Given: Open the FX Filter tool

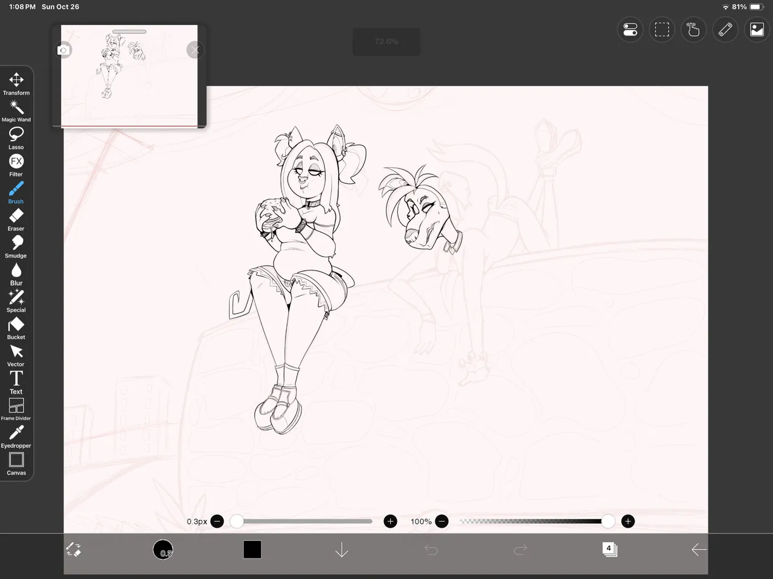Looking at the screenshot, I should coord(16,165).
